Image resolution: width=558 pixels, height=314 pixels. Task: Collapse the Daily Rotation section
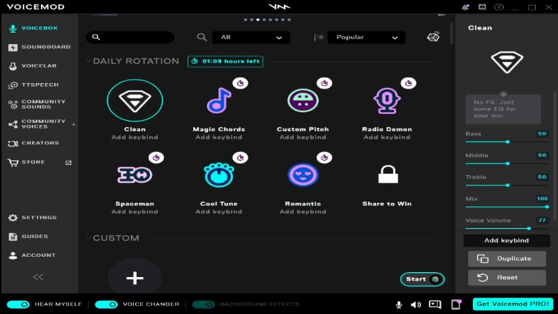[x=89, y=61]
